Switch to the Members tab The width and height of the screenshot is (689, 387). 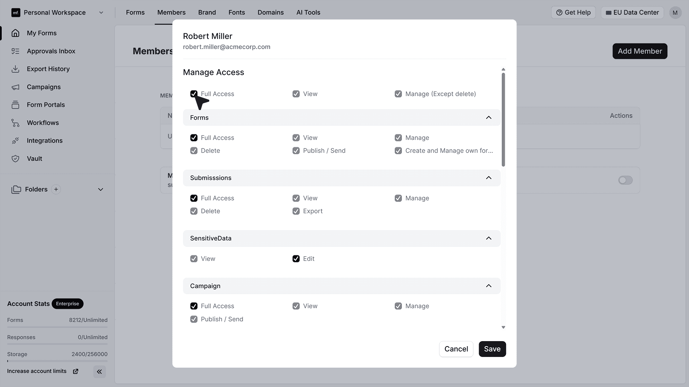coord(171,13)
